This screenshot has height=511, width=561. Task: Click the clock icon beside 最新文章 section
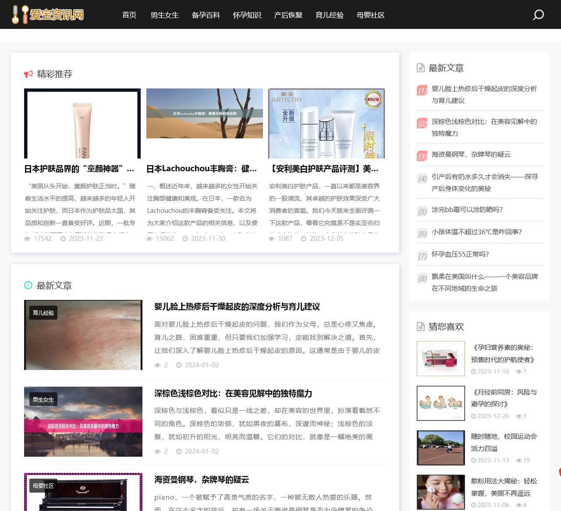pos(28,285)
